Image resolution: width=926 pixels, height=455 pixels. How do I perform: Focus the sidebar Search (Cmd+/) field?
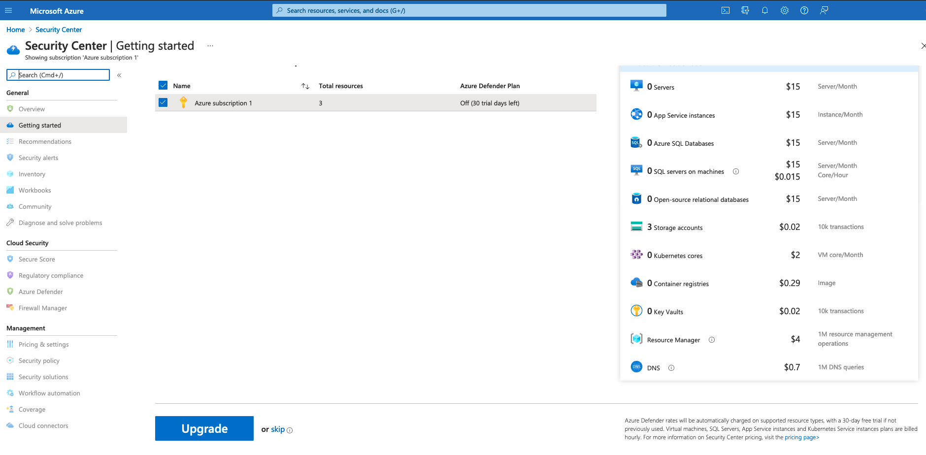click(58, 75)
